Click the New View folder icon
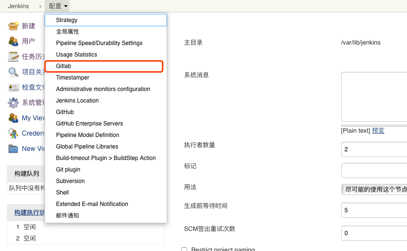This screenshot has height=251, width=407. point(13,148)
